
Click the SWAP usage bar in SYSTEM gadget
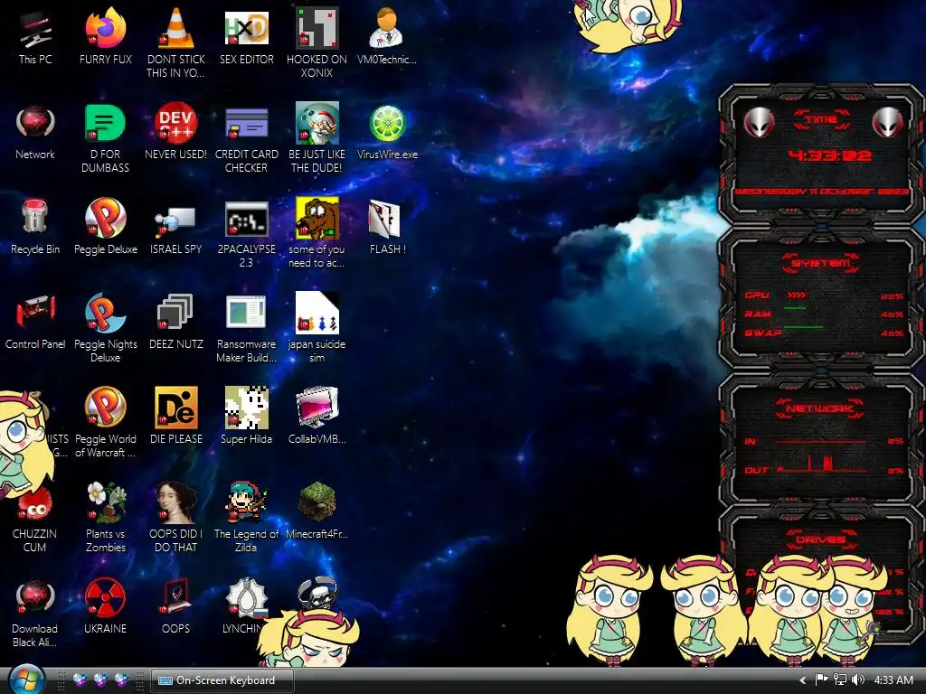point(803,327)
